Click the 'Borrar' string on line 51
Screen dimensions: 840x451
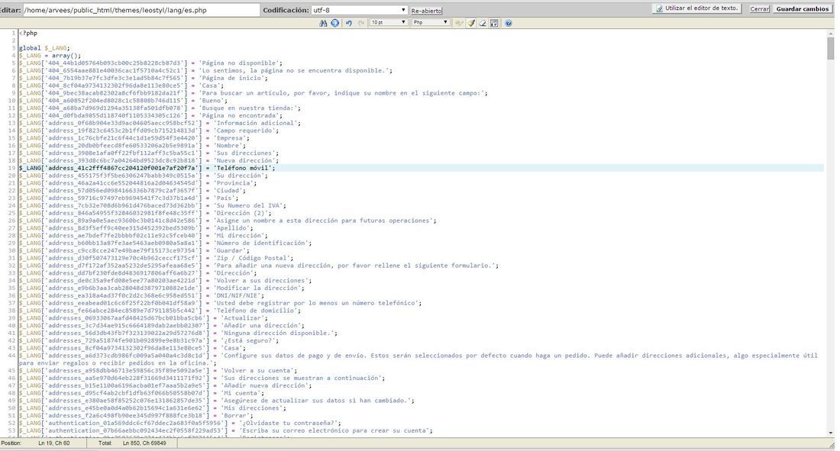(x=235, y=416)
